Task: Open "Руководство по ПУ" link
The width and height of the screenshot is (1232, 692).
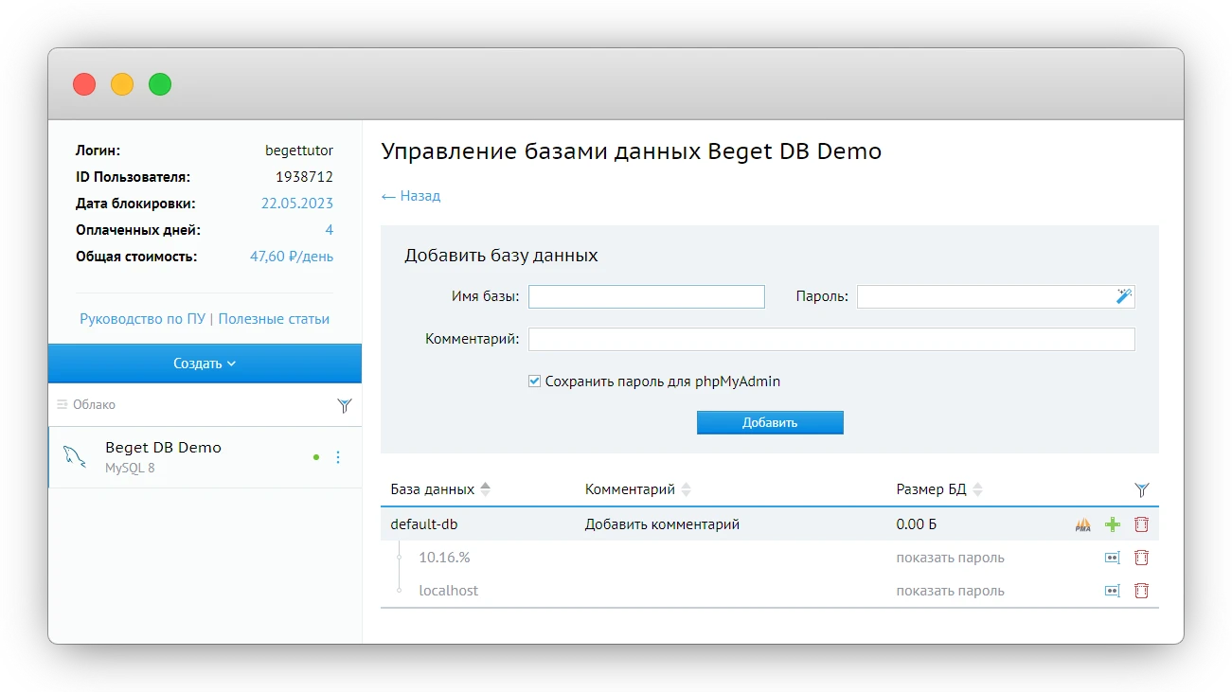Action: pos(143,319)
